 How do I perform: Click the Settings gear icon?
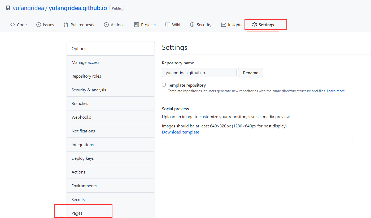click(x=255, y=25)
